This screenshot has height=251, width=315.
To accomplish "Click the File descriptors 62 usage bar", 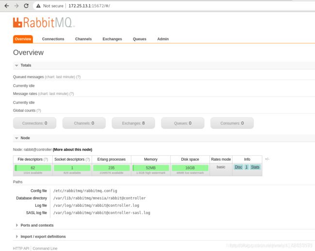I will [x=33, y=167].
